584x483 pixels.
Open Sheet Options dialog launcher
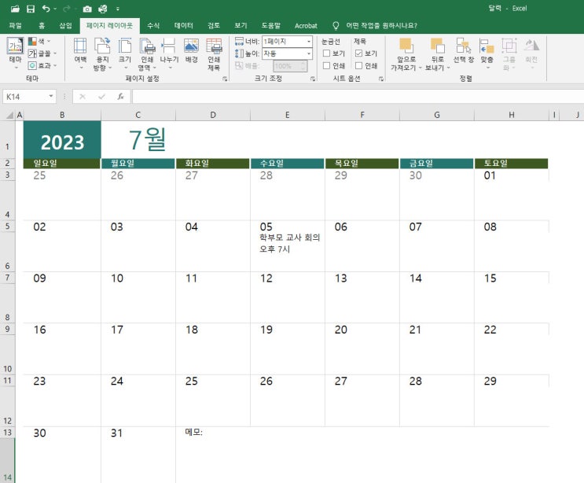tap(381, 79)
